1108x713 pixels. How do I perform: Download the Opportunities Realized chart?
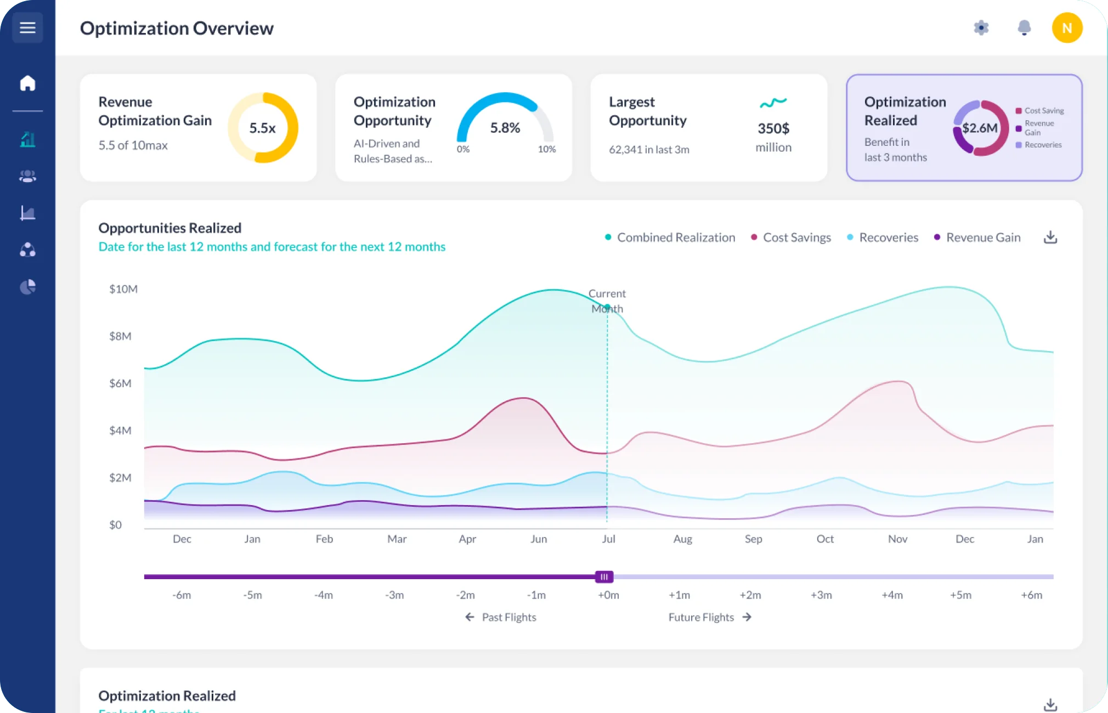[1050, 237]
